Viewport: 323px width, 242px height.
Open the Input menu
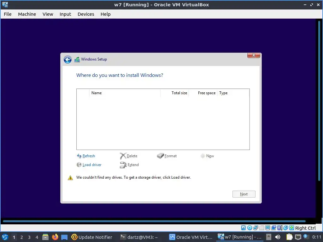pyautogui.click(x=65, y=14)
